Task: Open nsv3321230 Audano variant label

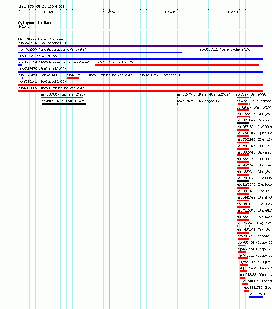Action: click(x=255, y=159)
